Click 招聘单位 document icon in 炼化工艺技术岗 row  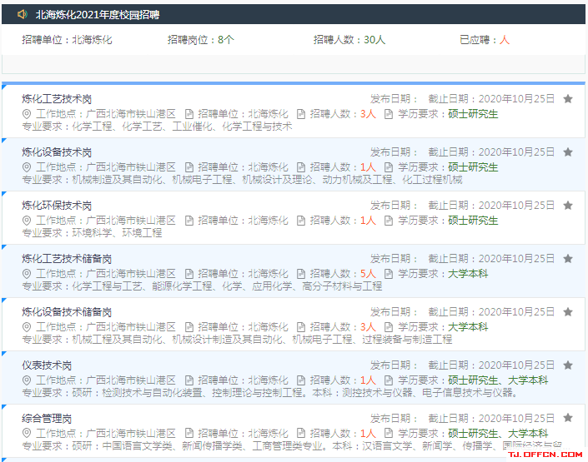coord(189,114)
